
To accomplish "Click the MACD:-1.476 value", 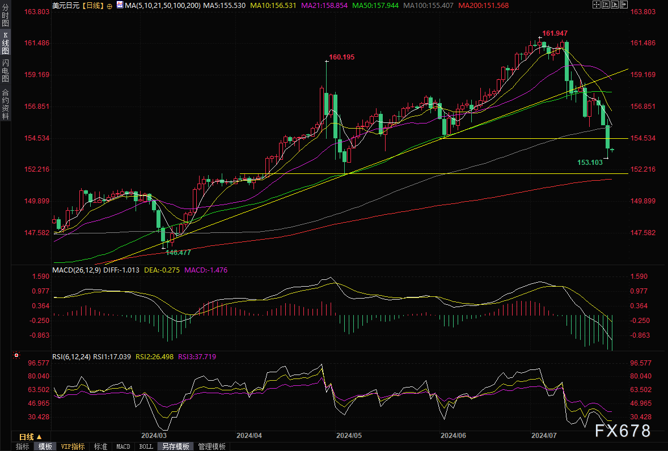I will click(206, 270).
